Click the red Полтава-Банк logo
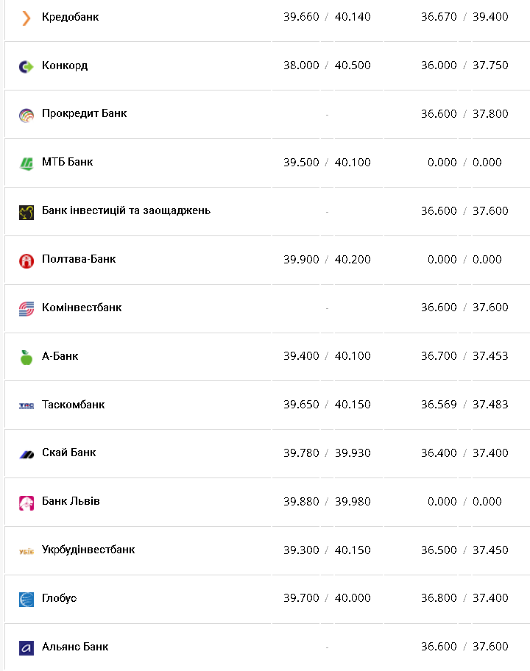The image size is (530, 671). (26, 260)
